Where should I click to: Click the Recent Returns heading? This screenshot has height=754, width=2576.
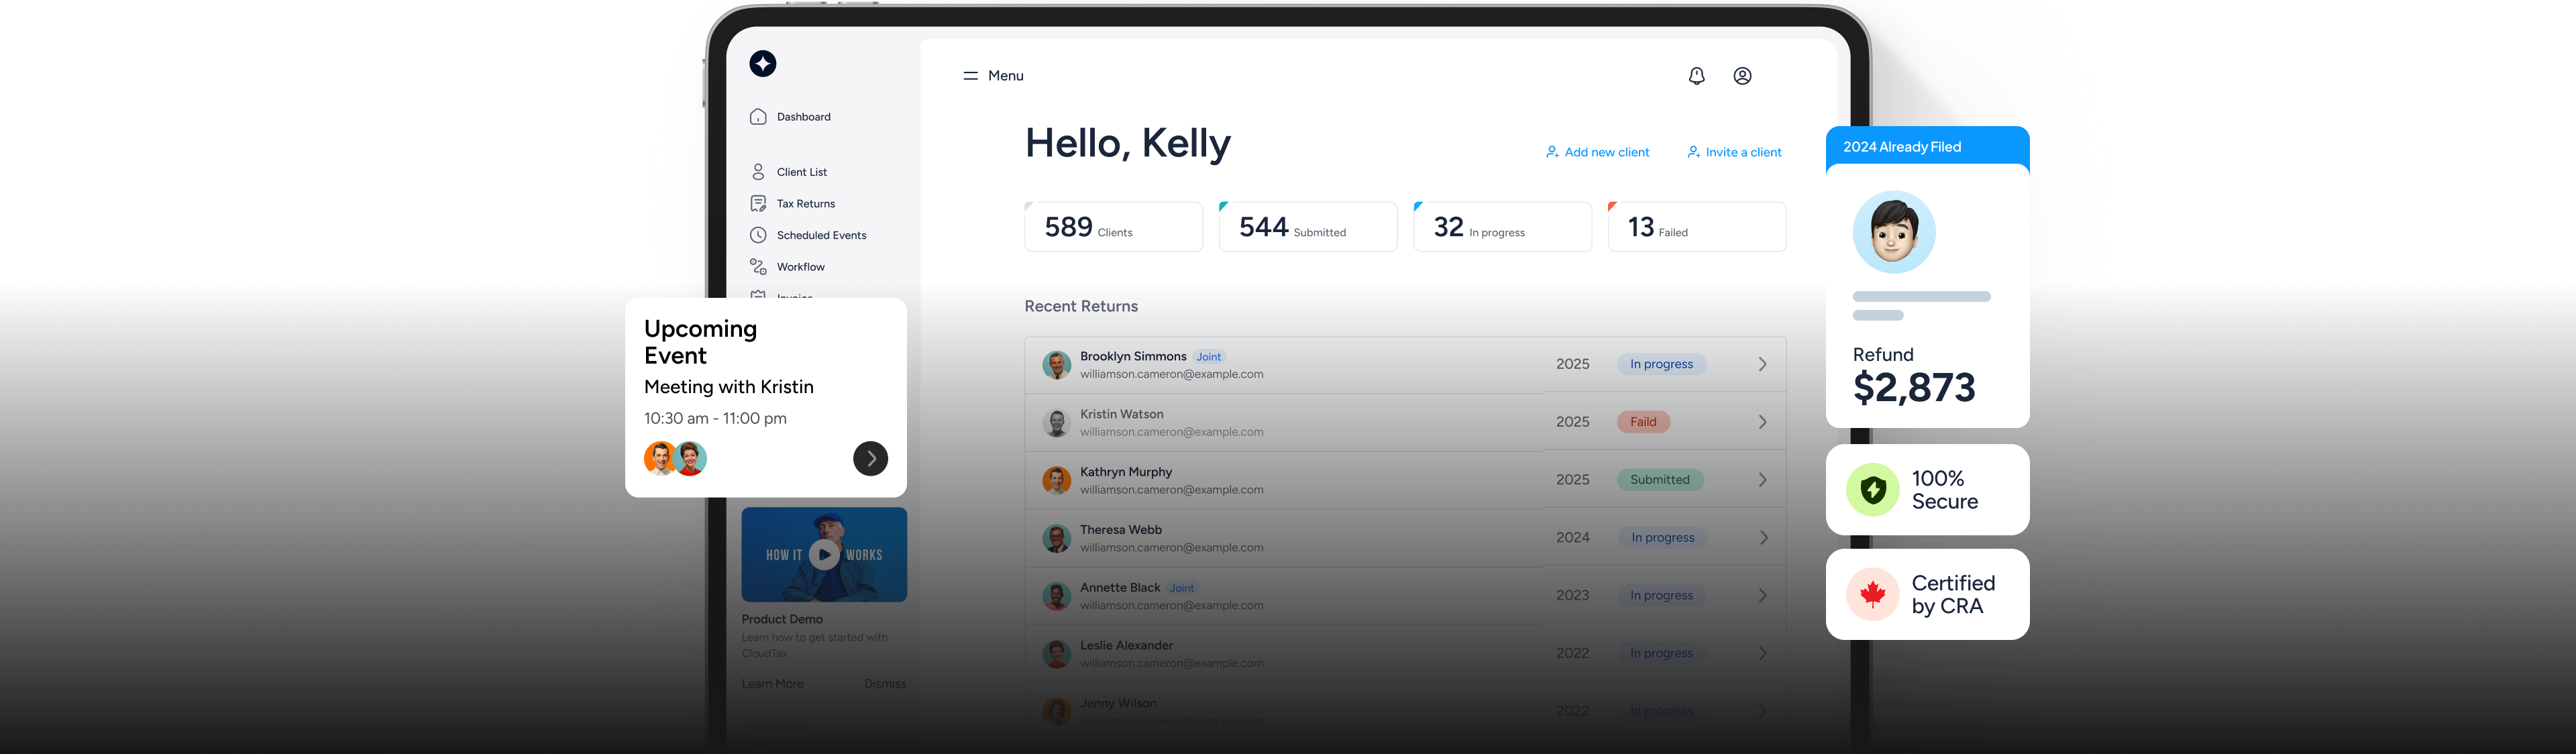(1081, 307)
